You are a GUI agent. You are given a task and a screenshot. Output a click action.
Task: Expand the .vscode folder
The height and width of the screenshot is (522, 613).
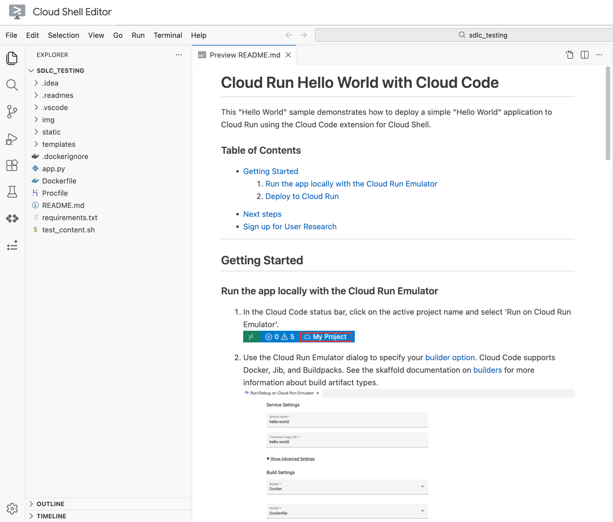point(108,108)
